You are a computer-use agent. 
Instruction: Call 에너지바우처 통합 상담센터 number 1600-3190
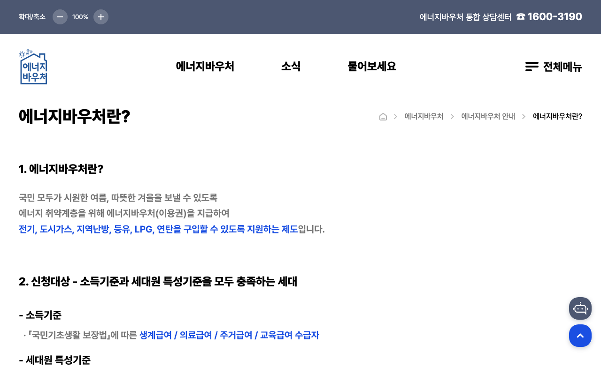tap(555, 16)
